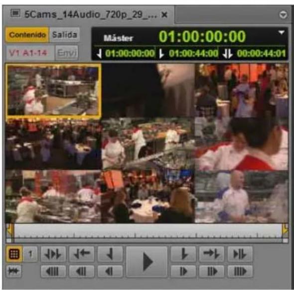Click the Go to In point button

[82, 254]
